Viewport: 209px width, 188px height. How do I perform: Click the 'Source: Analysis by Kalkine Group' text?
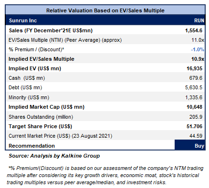tap(54, 156)
